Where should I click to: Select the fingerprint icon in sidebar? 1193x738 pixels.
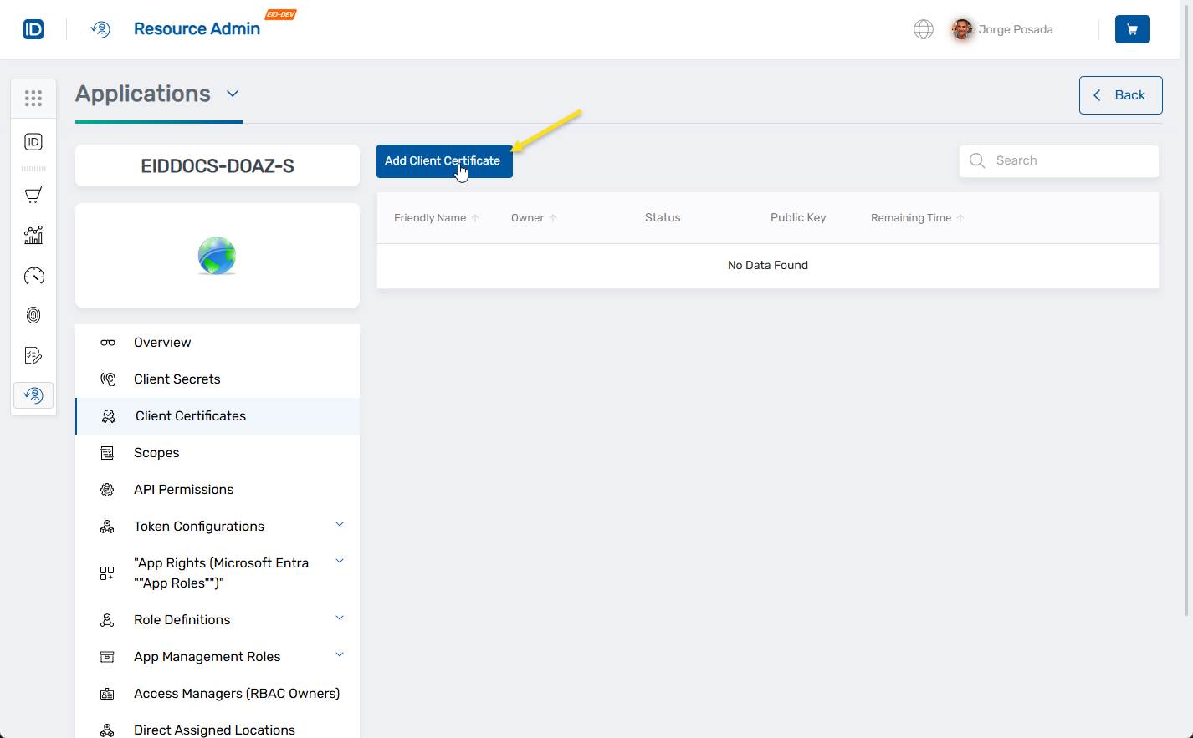(33, 315)
